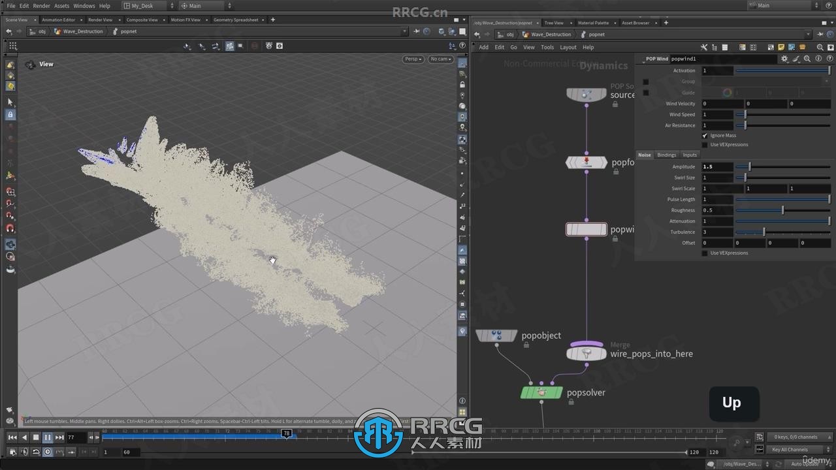The image size is (836, 470).
Task: Jump to last frame in playbar
Action: (x=59, y=437)
